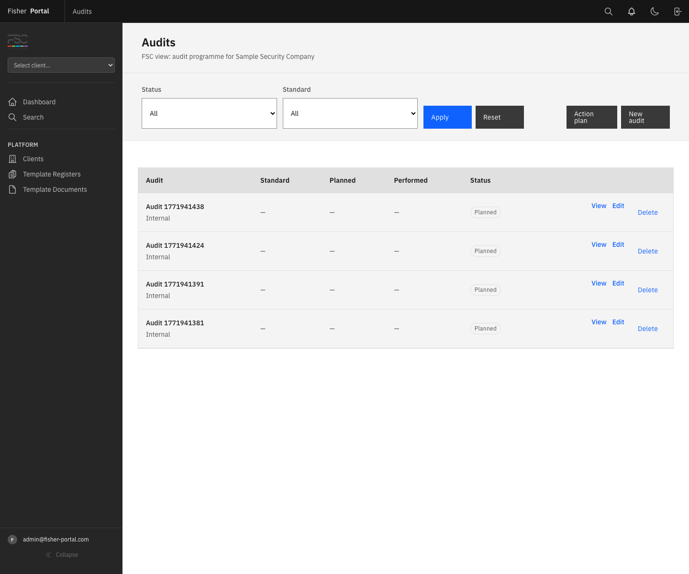Click the FSC logo above the client selector
This screenshot has height=574, width=689.
(x=17, y=42)
